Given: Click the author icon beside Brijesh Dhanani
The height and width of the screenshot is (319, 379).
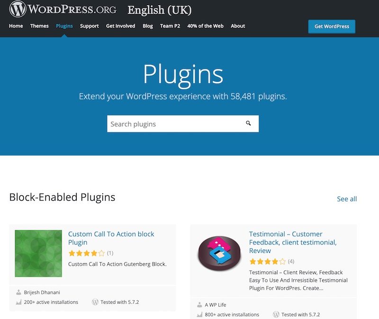Looking at the screenshot, I should (18, 292).
